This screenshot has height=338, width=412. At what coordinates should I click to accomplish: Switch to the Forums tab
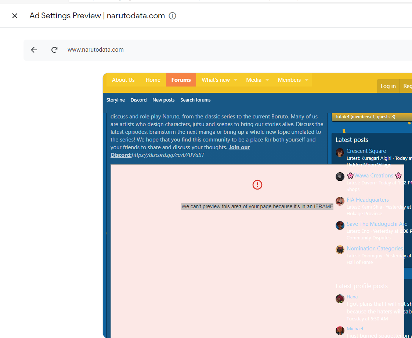[181, 80]
